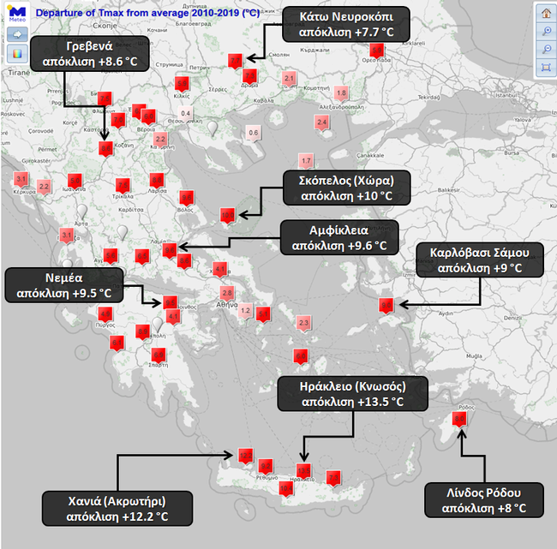The image size is (557, 549).
Task: Toggle the color legend layer button
Action: click(16, 55)
